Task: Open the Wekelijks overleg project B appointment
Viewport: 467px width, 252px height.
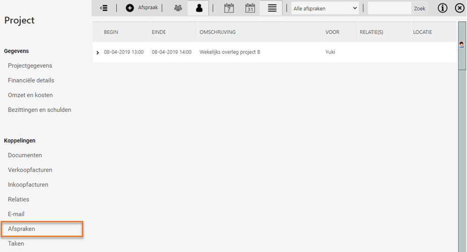Action: [230, 52]
